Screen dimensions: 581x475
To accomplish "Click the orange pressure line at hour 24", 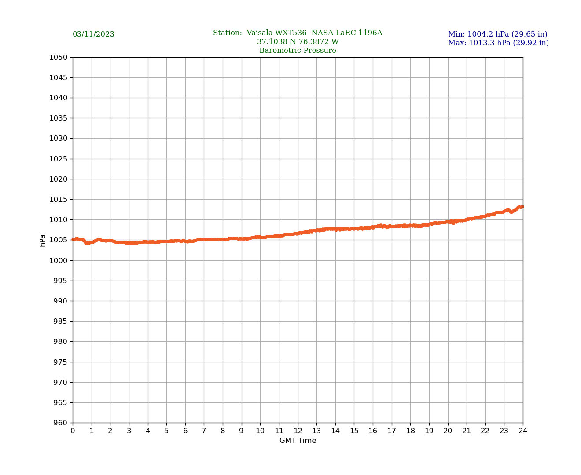I will pyautogui.click(x=522, y=207).
